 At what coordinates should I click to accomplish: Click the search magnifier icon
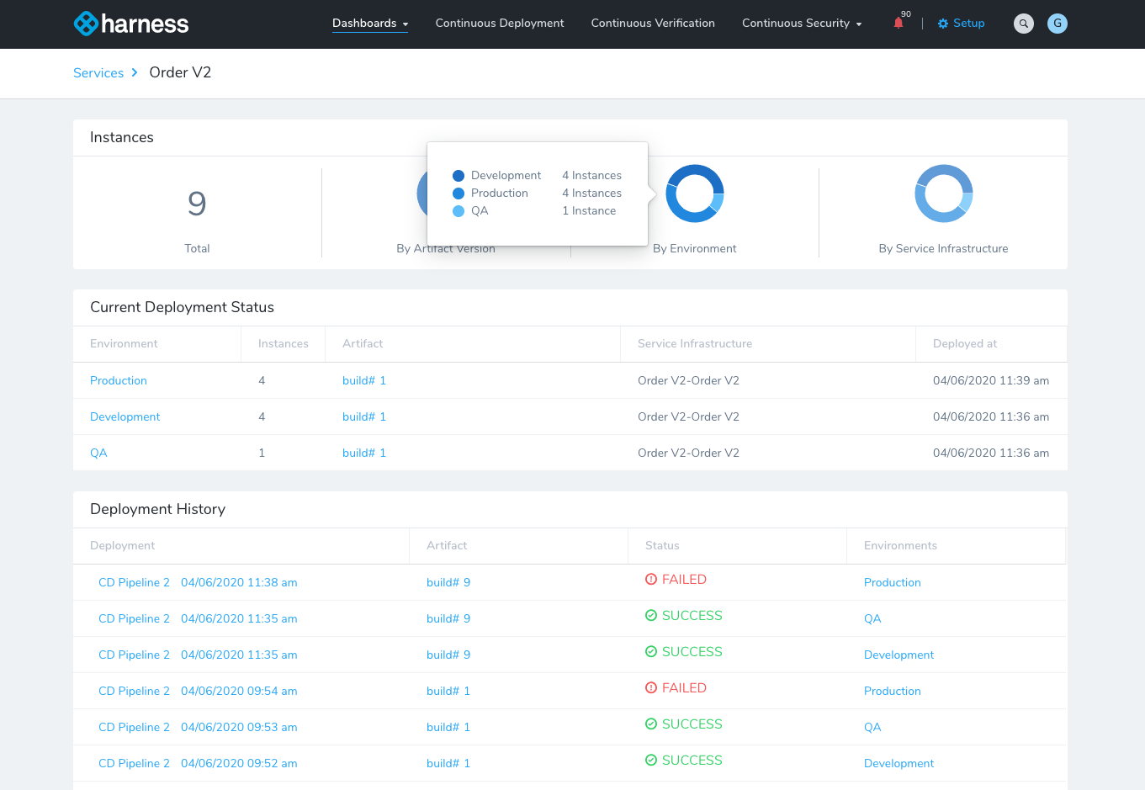click(x=1023, y=24)
